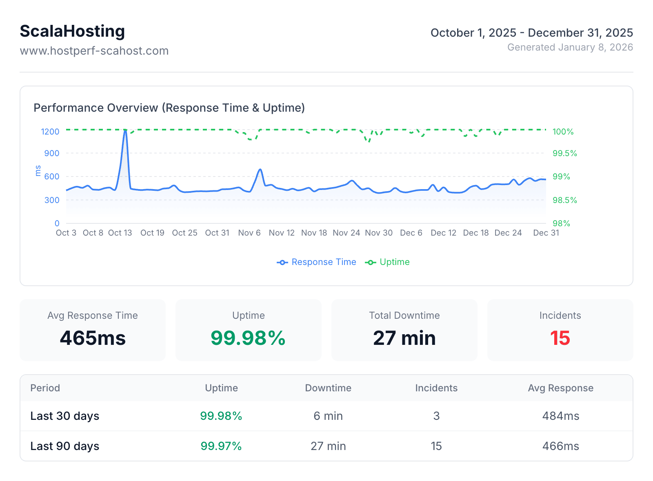Expand the Performance Overview chart panel
Screen dimensions: 653x481
tap(169, 108)
